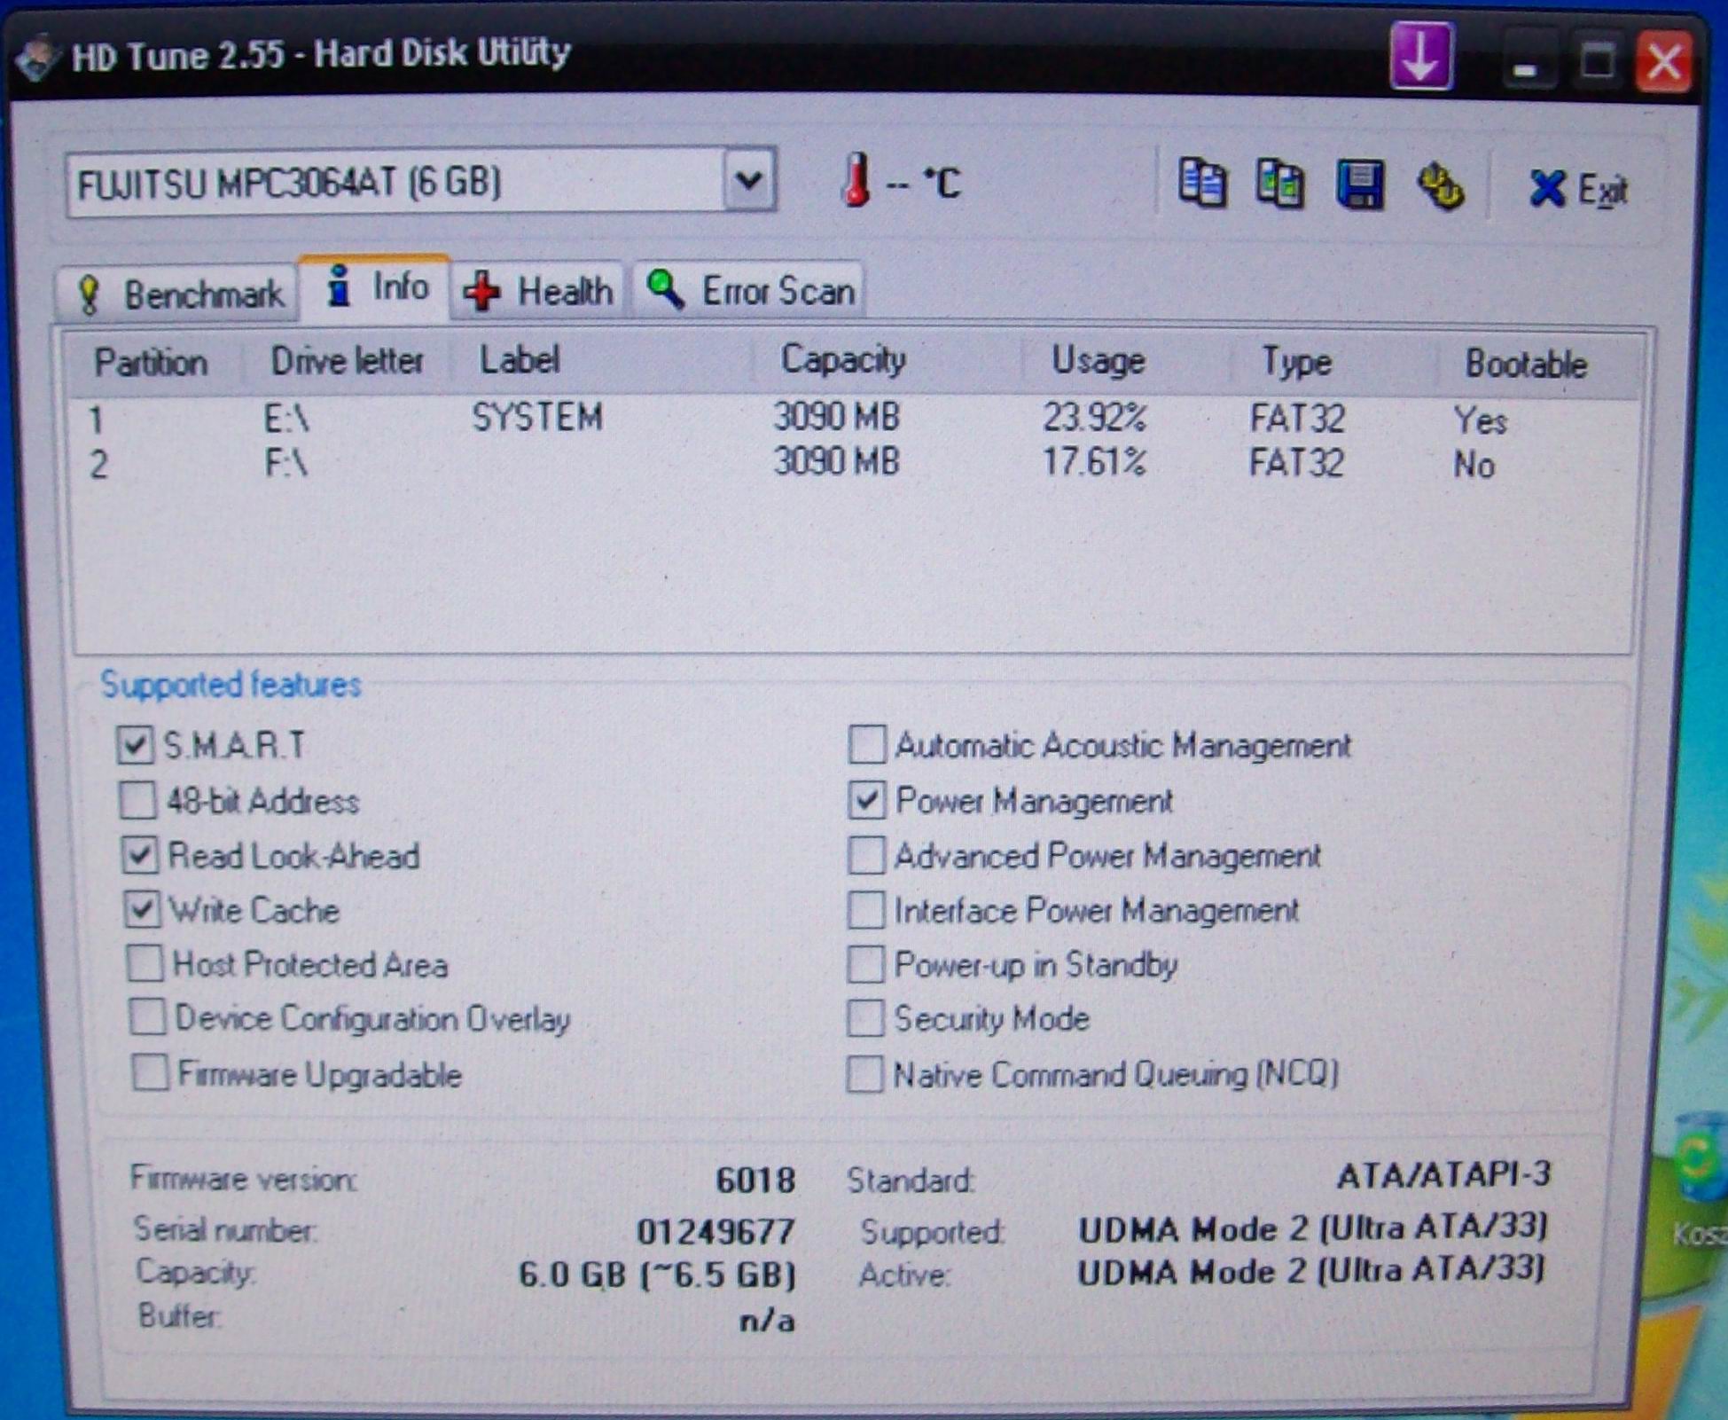Click the Exit button
This screenshot has height=1420, width=1728.
1577,189
